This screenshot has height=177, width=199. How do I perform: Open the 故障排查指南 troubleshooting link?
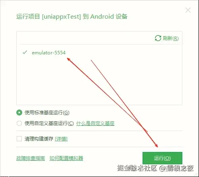tap(31, 158)
